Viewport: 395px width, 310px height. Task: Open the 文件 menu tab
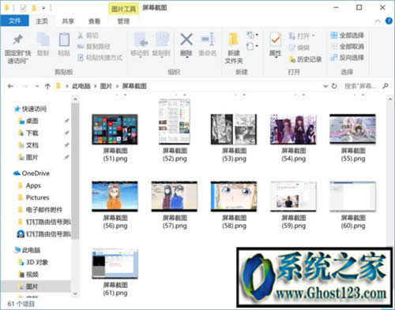(14, 21)
